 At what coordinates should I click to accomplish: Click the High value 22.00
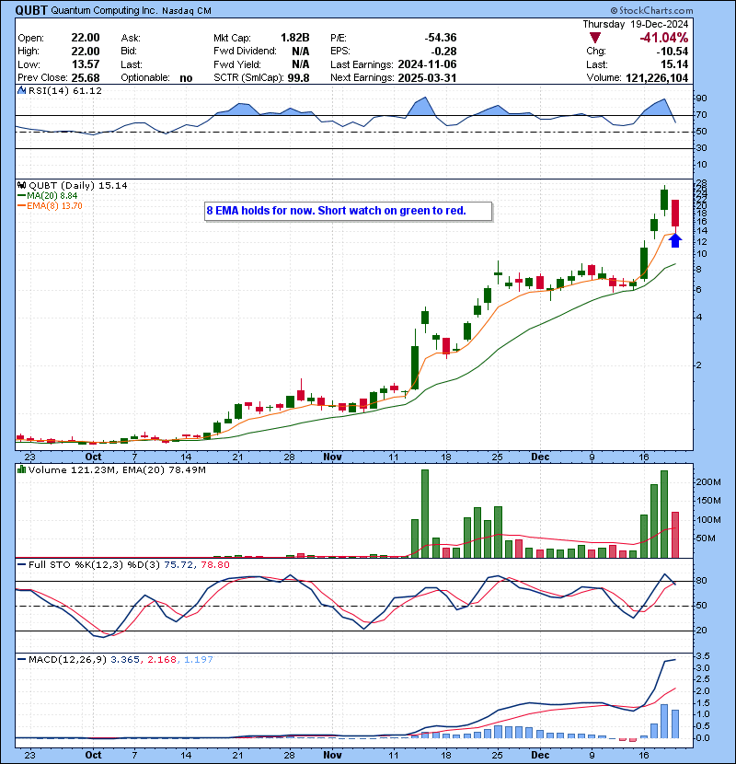[x=86, y=52]
